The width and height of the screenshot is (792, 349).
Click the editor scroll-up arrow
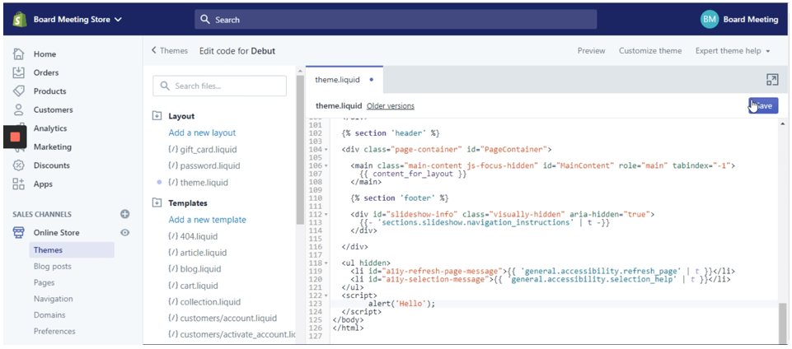[x=783, y=123]
